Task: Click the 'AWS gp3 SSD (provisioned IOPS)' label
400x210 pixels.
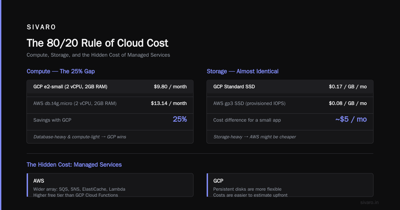Action: [x=249, y=103]
